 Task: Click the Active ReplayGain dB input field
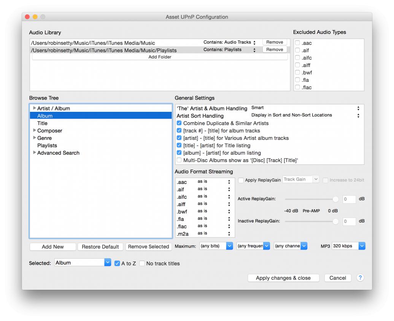(349, 199)
